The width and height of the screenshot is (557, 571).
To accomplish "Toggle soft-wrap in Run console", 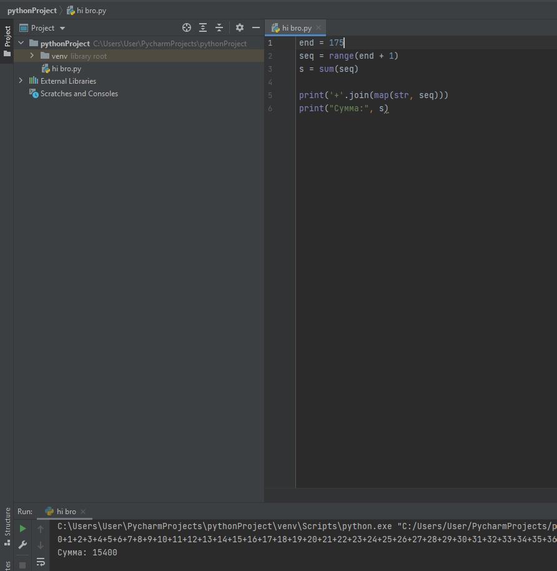I will [x=41, y=562].
